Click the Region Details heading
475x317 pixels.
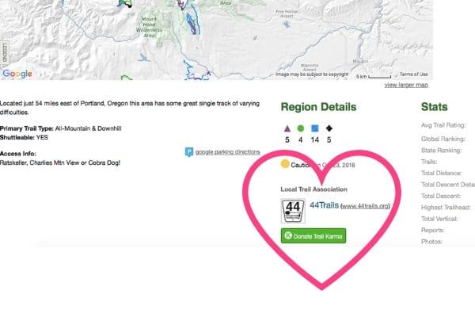coord(318,107)
